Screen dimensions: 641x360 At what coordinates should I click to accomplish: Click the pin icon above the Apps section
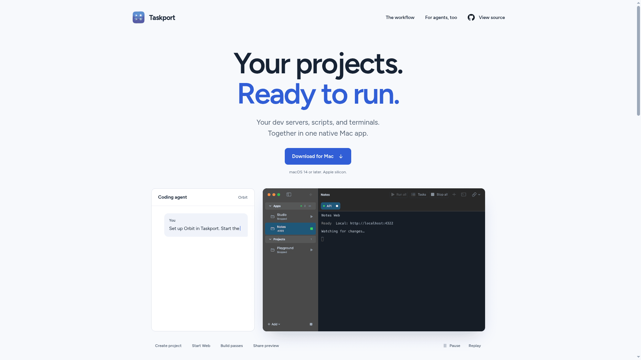click(x=311, y=195)
